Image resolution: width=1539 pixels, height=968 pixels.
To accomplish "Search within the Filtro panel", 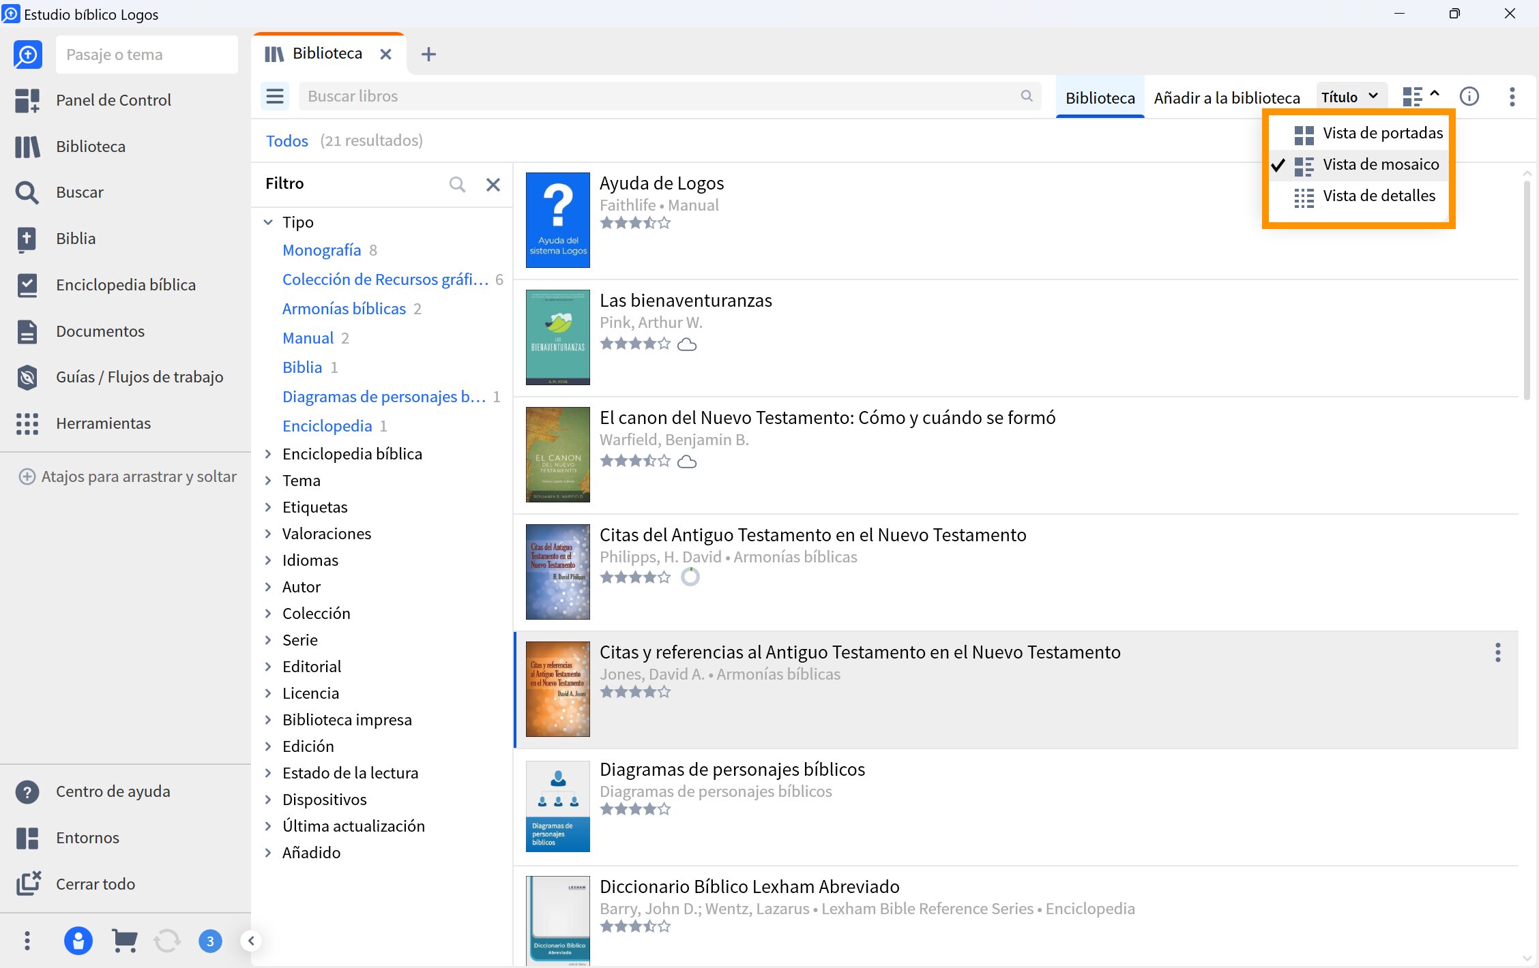I will pyautogui.click(x=457, y=184).
